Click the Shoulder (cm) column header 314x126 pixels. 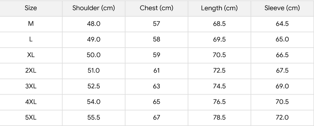coord(94,8)
